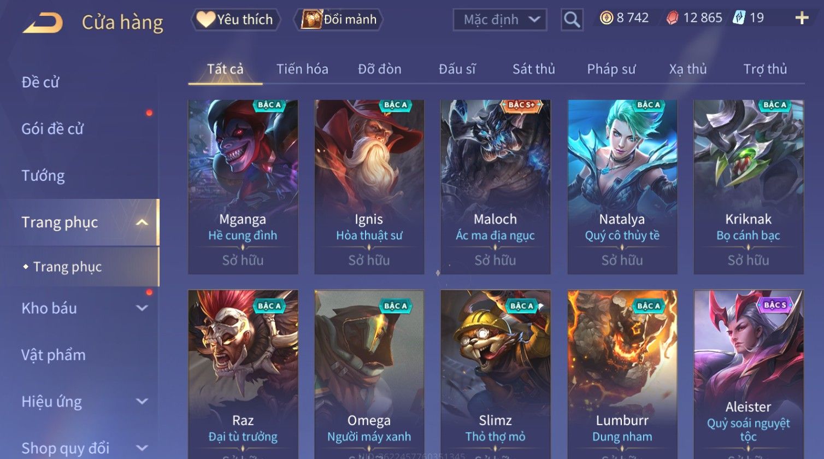Open Yêu thích heart favorites button
824x459 pixels.
(235, 20)
